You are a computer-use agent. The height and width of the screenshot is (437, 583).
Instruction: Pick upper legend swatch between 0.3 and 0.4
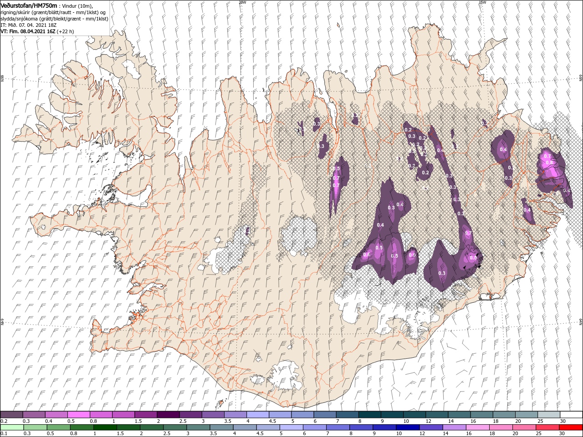[34, 415]
